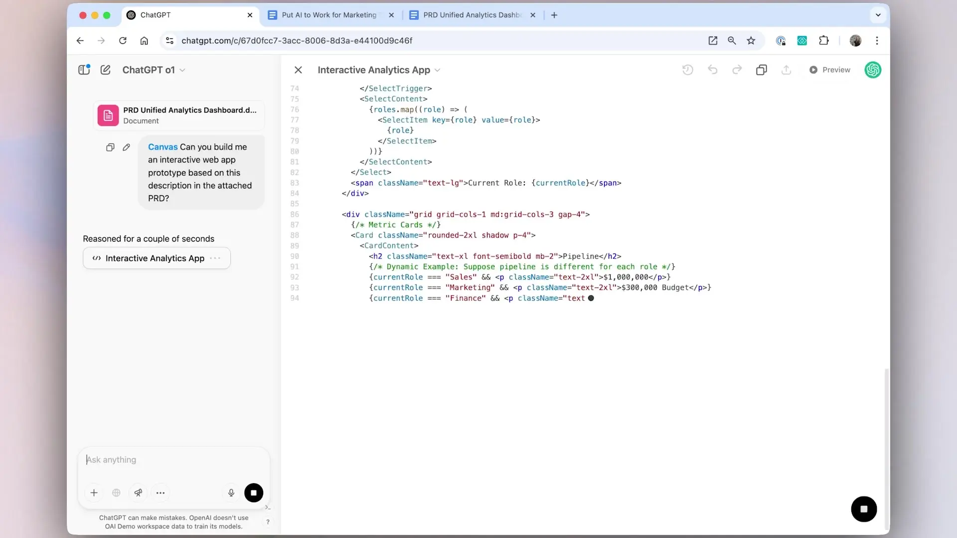Open a new browser tab

click(554, 15)
